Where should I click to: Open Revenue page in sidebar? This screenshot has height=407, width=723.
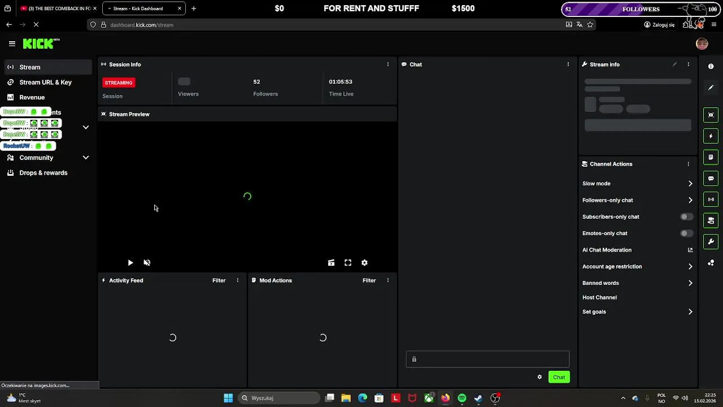click(47, 97)
